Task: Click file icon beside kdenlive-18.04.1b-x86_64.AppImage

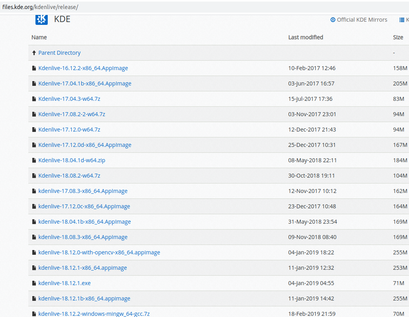Action: pos(34,222)
